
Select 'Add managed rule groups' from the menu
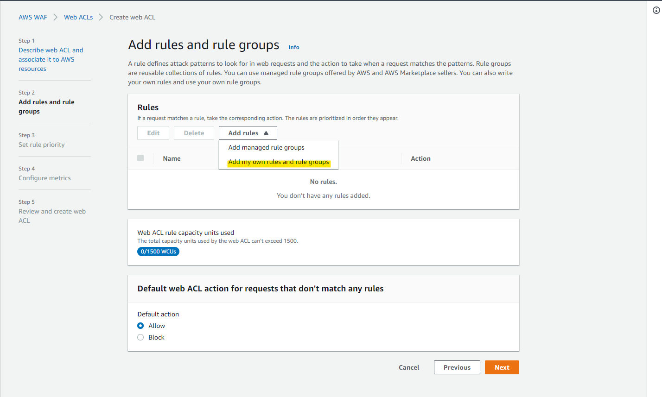pos(266,147)
